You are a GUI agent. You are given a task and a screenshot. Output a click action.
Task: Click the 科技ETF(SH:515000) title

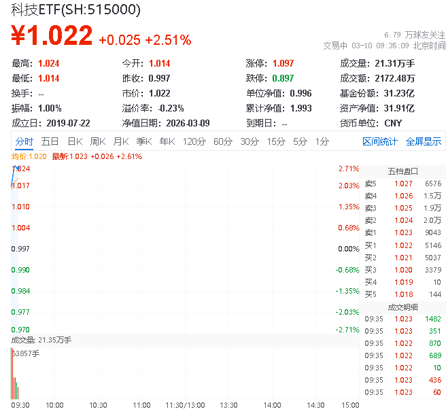[x=77, y=10]
